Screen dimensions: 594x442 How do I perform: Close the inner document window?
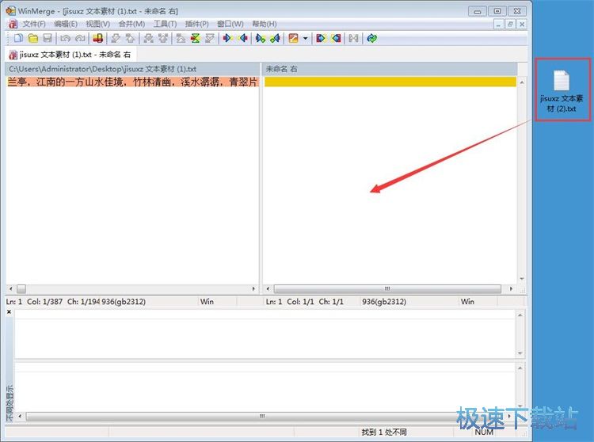point(522,25)
